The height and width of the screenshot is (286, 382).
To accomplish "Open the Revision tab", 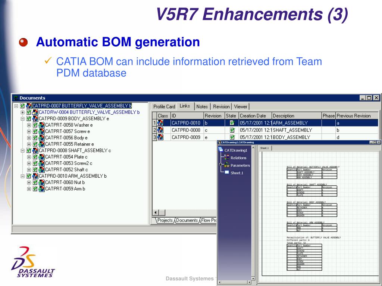I will [221, 107].
